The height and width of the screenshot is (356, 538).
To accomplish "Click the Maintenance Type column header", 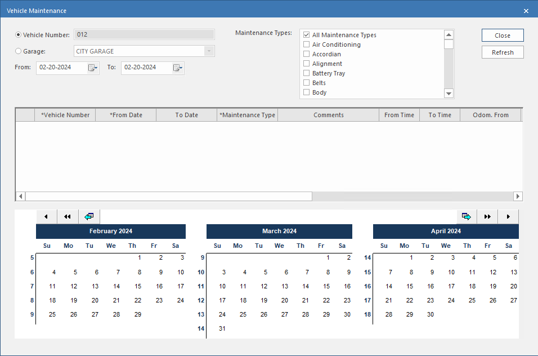I will click(x=248, y=115).
